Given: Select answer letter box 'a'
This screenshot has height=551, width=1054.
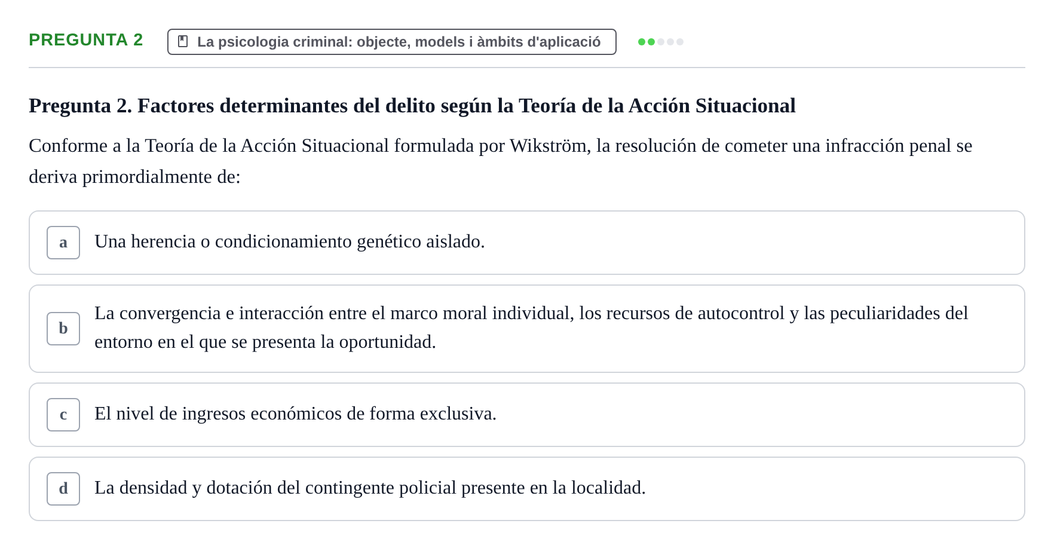Looking at the screenshot, I should pos(63,243).
